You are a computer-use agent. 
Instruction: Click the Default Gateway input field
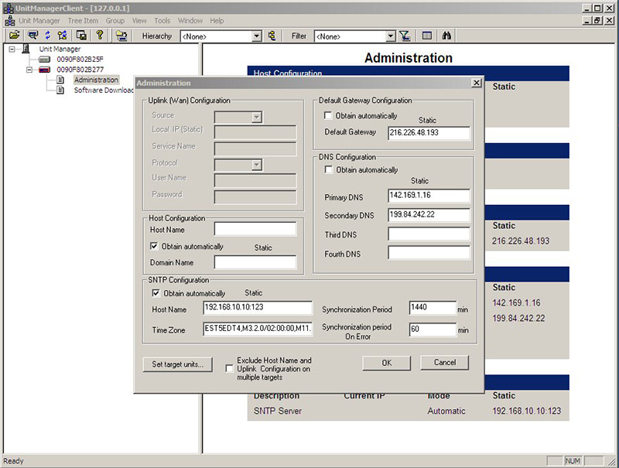(x=429, y=133)
